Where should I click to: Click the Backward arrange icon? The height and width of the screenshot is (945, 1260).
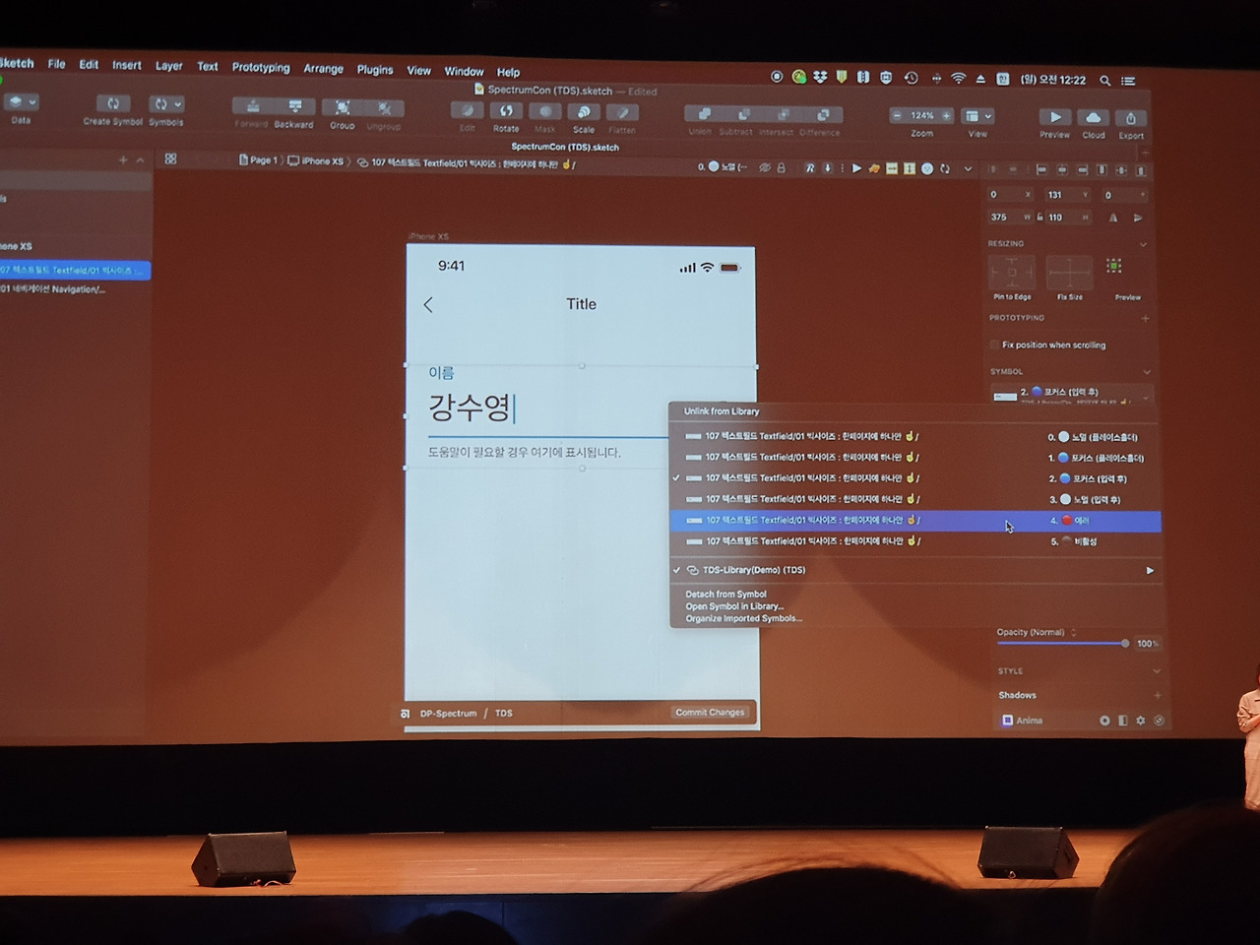pyautogui.click(x=294, y=106)
